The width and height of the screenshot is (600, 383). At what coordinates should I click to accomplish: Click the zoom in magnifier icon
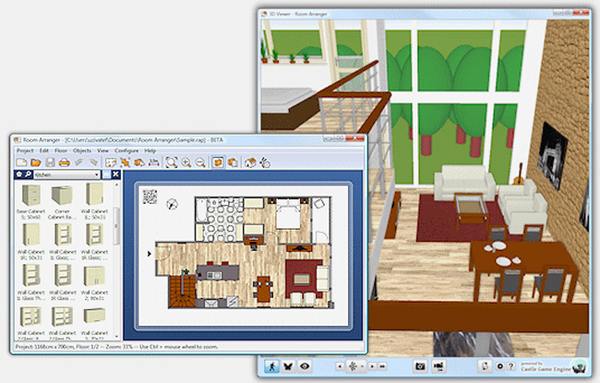point(187,162)
